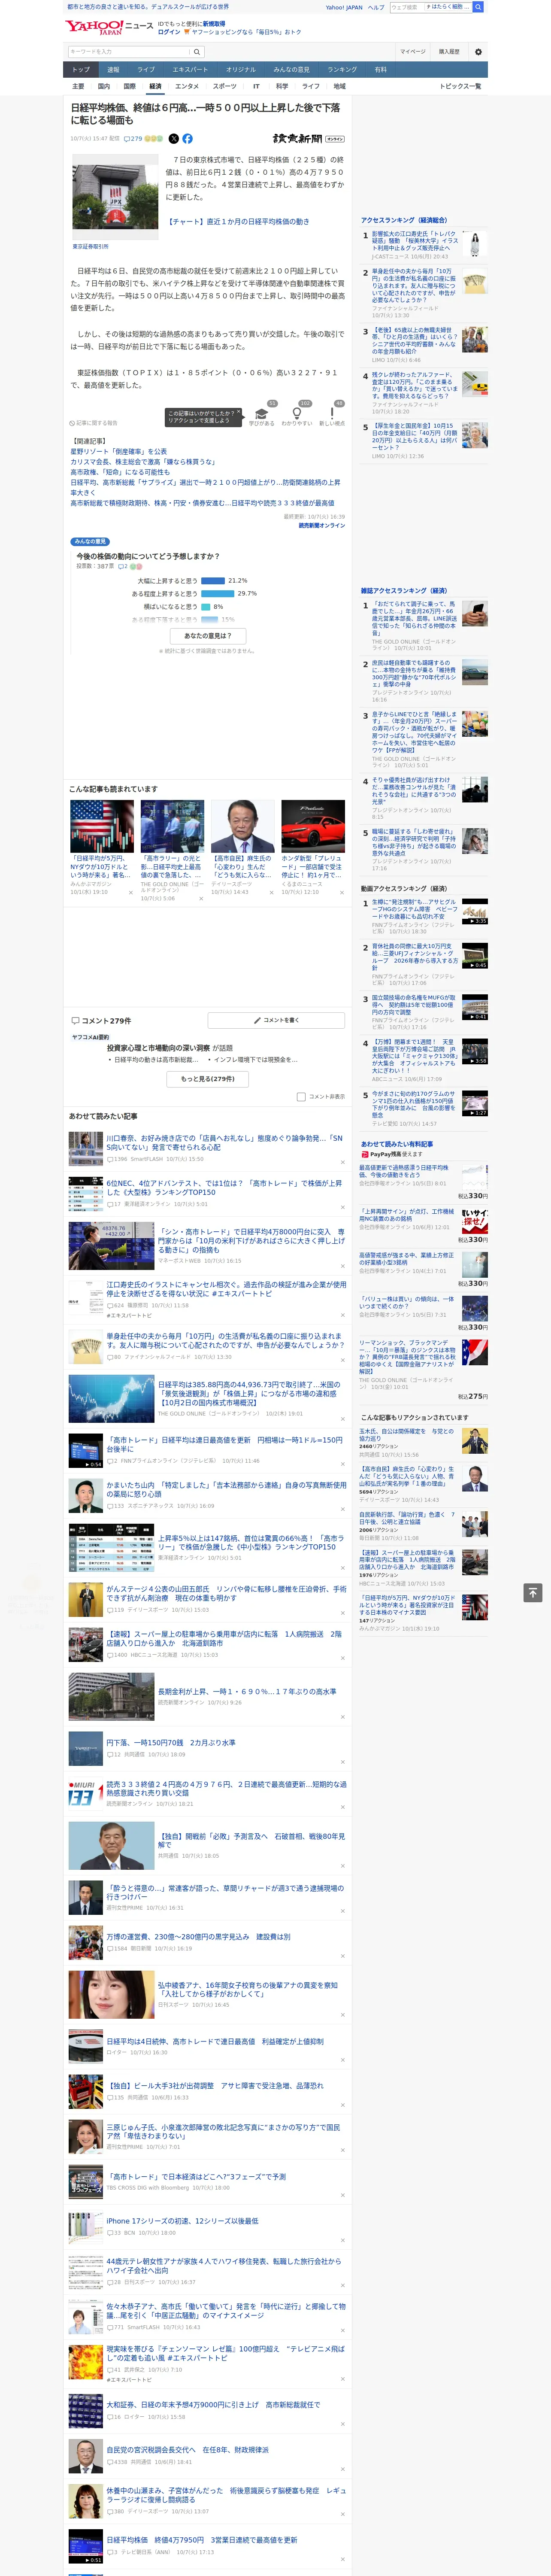Viewport: 551px width, 2576px height.
Task: Open the settings gear icon in header
Action: coord(478,52)
